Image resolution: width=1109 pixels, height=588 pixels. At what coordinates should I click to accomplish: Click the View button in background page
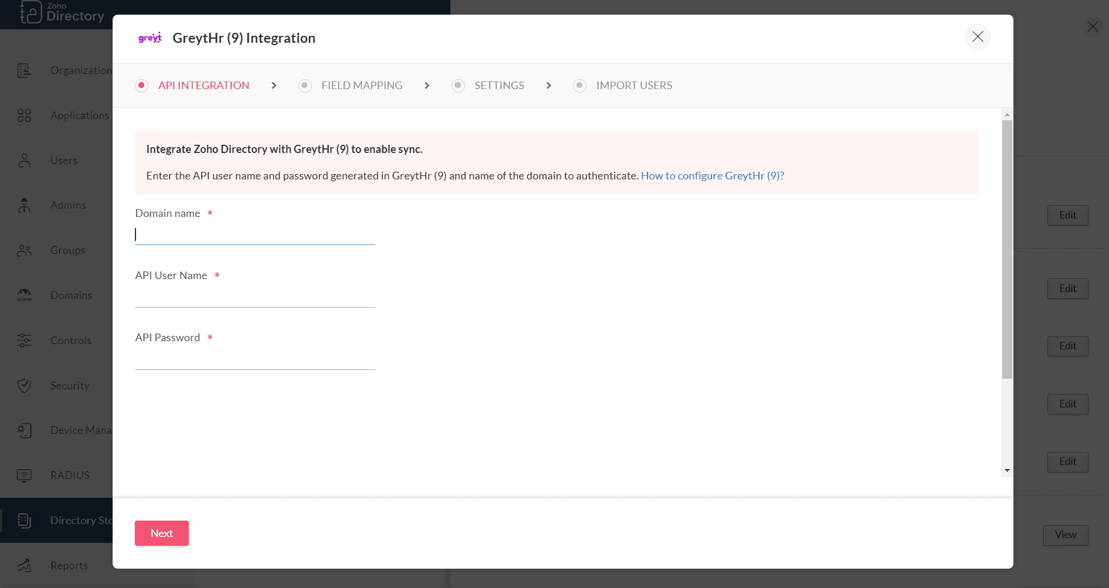(1066, 535)
